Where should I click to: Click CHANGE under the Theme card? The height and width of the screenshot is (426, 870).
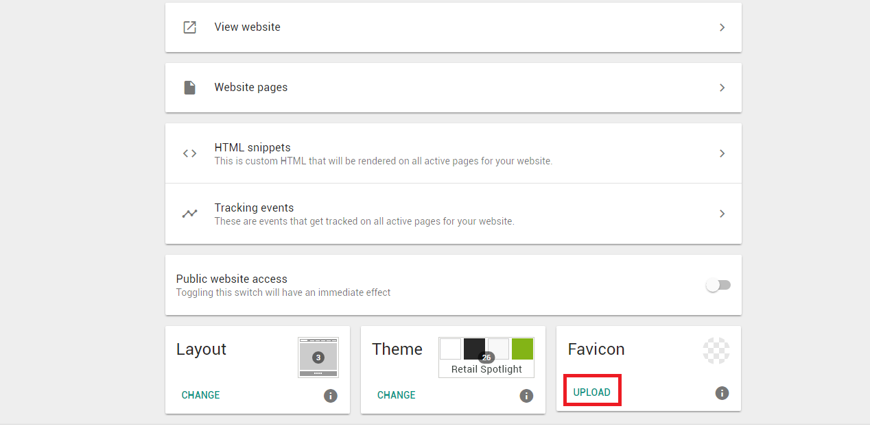[x=396, y=395]
